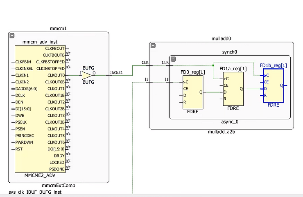Select the FD0_reg[1] flip-flop cell
Viewport: 303px width, 197px height.
click(192, 93)
